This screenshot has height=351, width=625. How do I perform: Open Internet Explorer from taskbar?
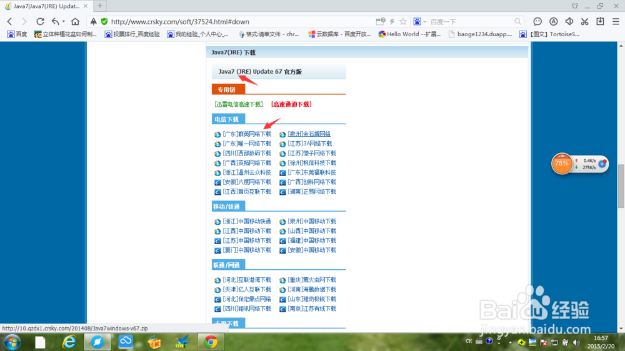tap(69, 342)
